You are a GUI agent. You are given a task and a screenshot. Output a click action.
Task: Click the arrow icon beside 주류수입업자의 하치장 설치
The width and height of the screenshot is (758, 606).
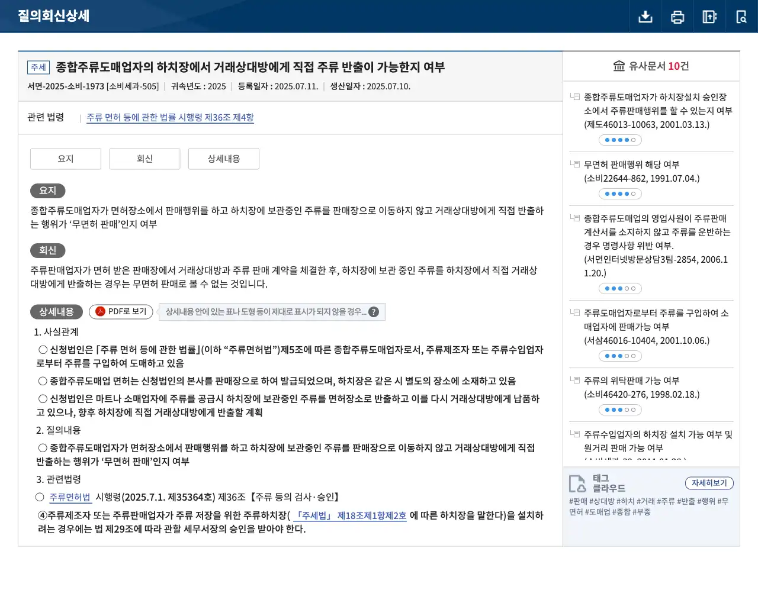point(574,434)
